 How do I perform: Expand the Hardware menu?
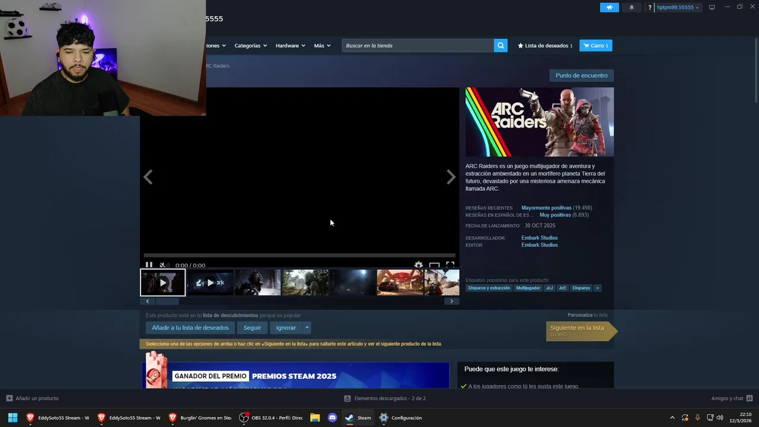point(290,46)
